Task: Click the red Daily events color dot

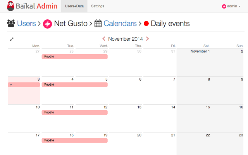Action: (x=146, y=24)
